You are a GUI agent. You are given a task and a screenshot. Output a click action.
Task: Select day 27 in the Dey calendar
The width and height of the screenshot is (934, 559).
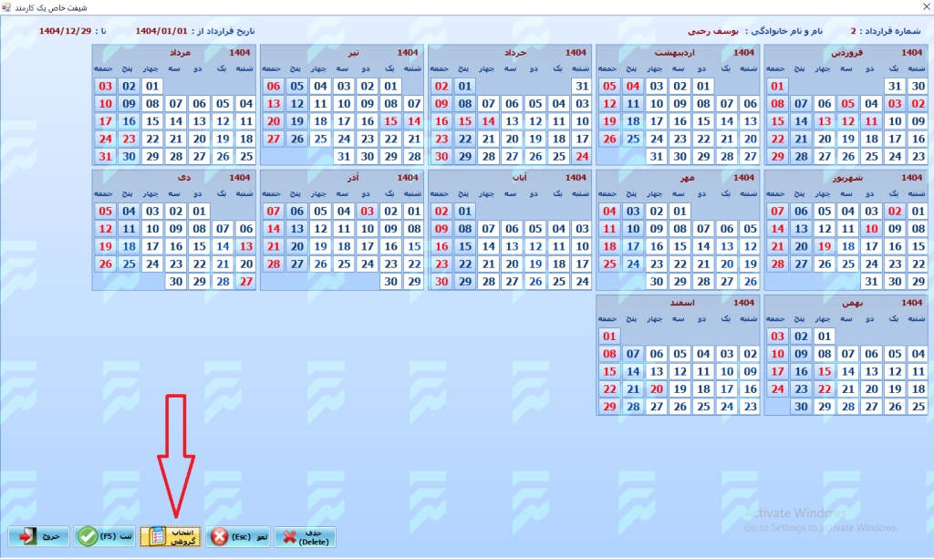[245, 281]
